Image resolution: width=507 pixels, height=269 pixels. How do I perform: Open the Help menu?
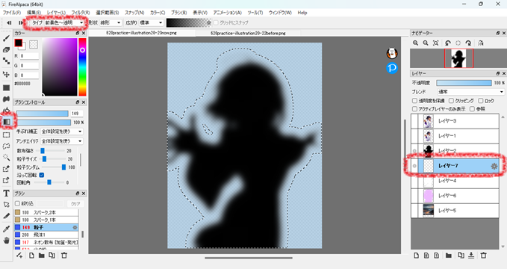tap(302, 13)
